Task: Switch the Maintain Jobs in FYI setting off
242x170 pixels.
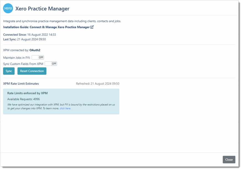Action: coord(38,57)
